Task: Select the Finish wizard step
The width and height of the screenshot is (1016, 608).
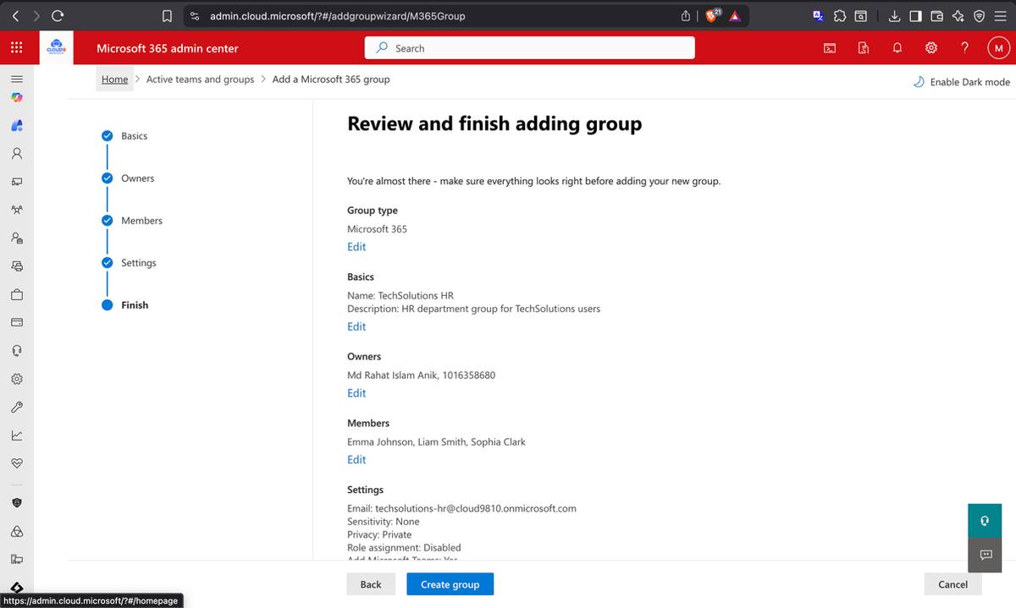Action: tap(135, 304)
